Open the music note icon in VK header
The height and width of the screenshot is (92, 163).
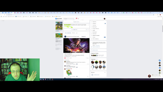(x=78, y=19)
